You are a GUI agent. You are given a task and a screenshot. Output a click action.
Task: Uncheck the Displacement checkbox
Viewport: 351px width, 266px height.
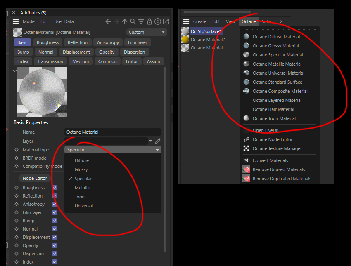[55, 237]
